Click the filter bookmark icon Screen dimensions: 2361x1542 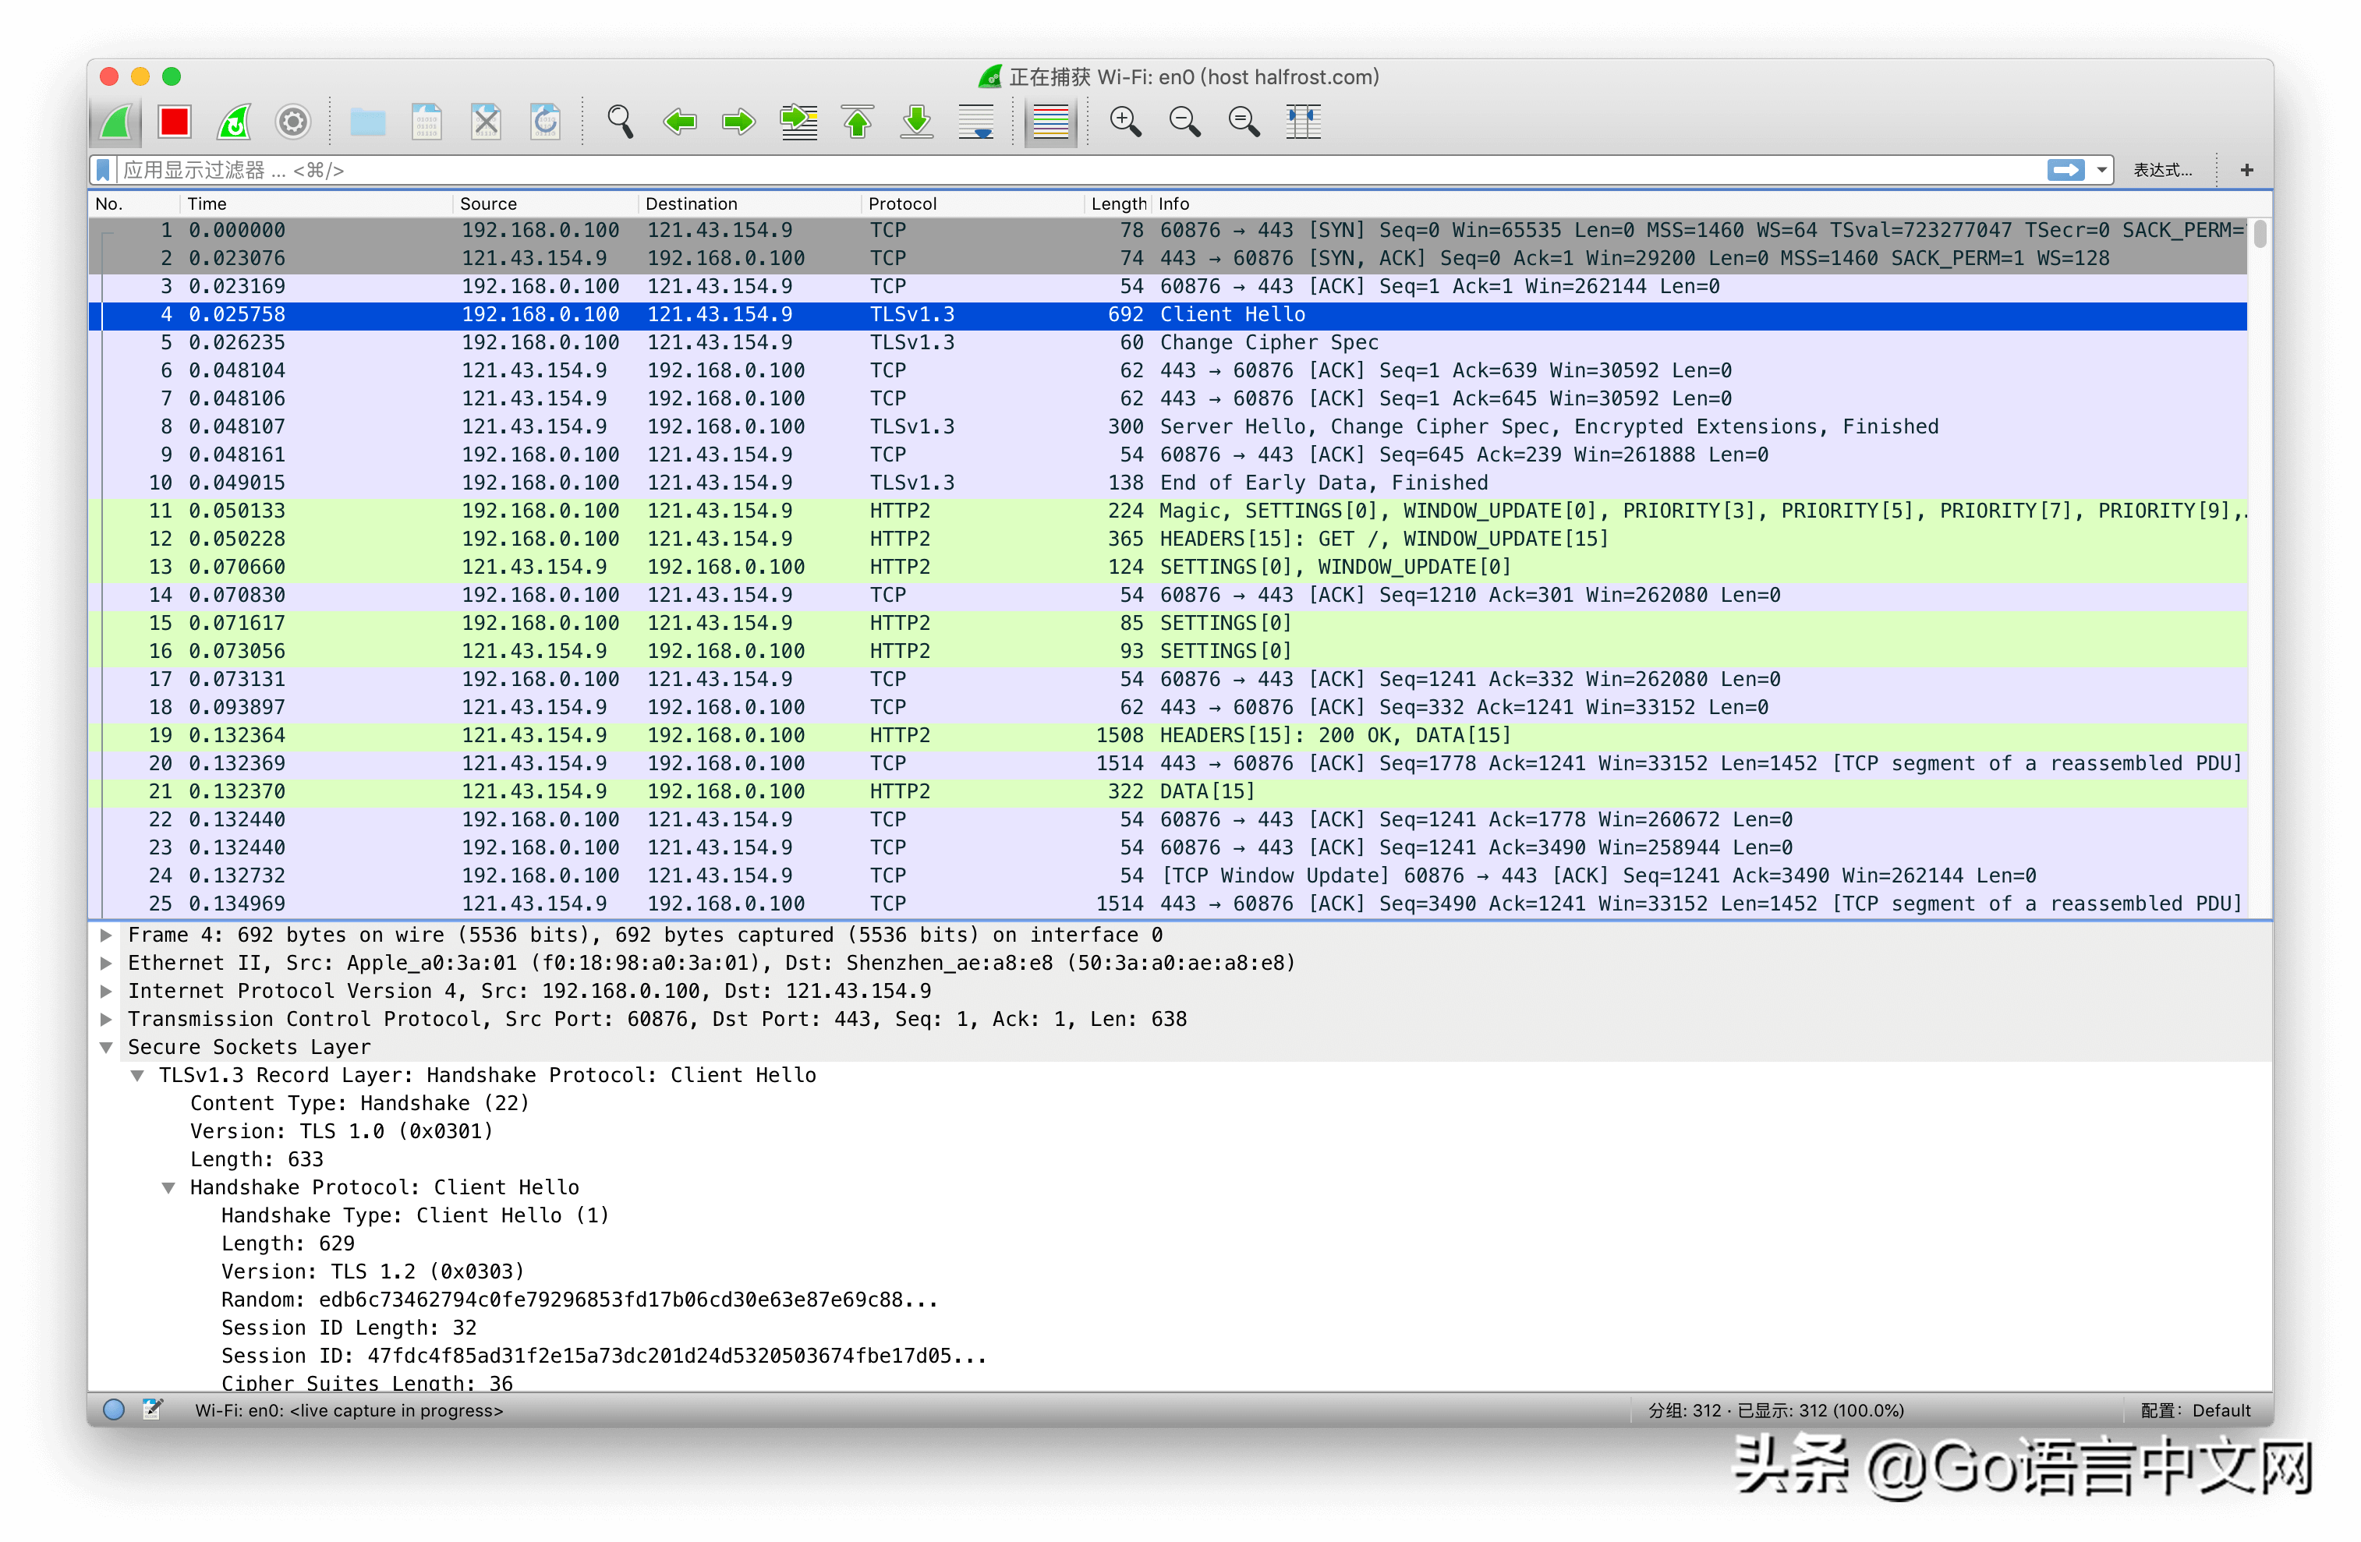pos(103,171)
